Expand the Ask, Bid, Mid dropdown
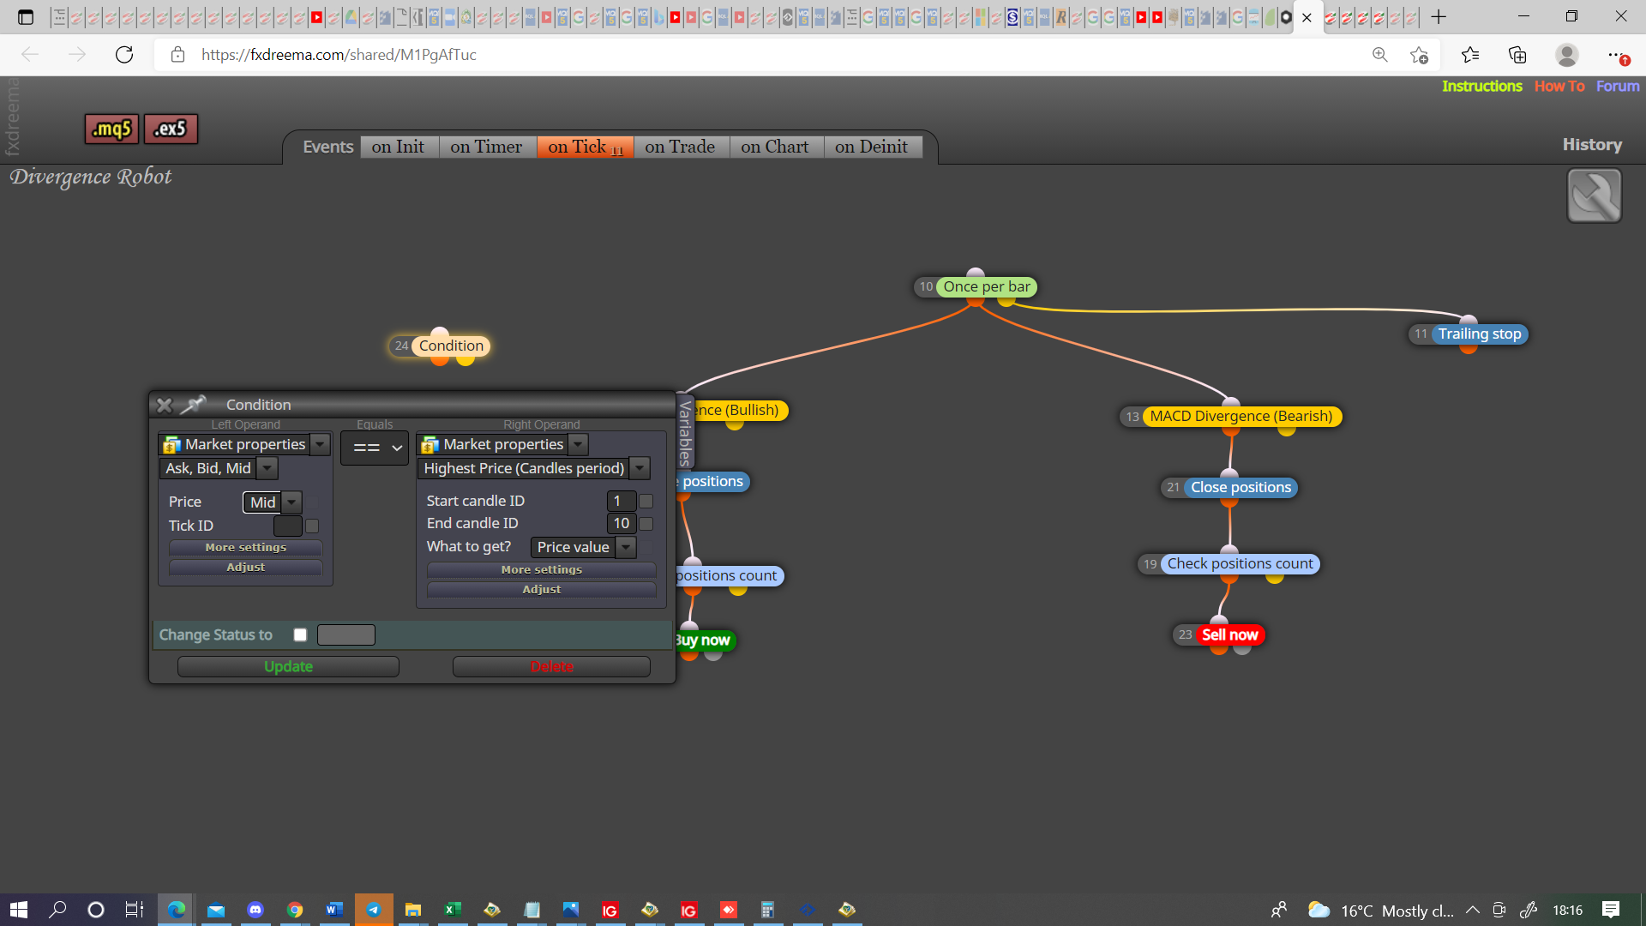 [267, 468]
